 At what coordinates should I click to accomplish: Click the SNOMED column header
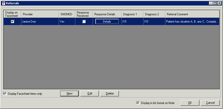(67, 14)
